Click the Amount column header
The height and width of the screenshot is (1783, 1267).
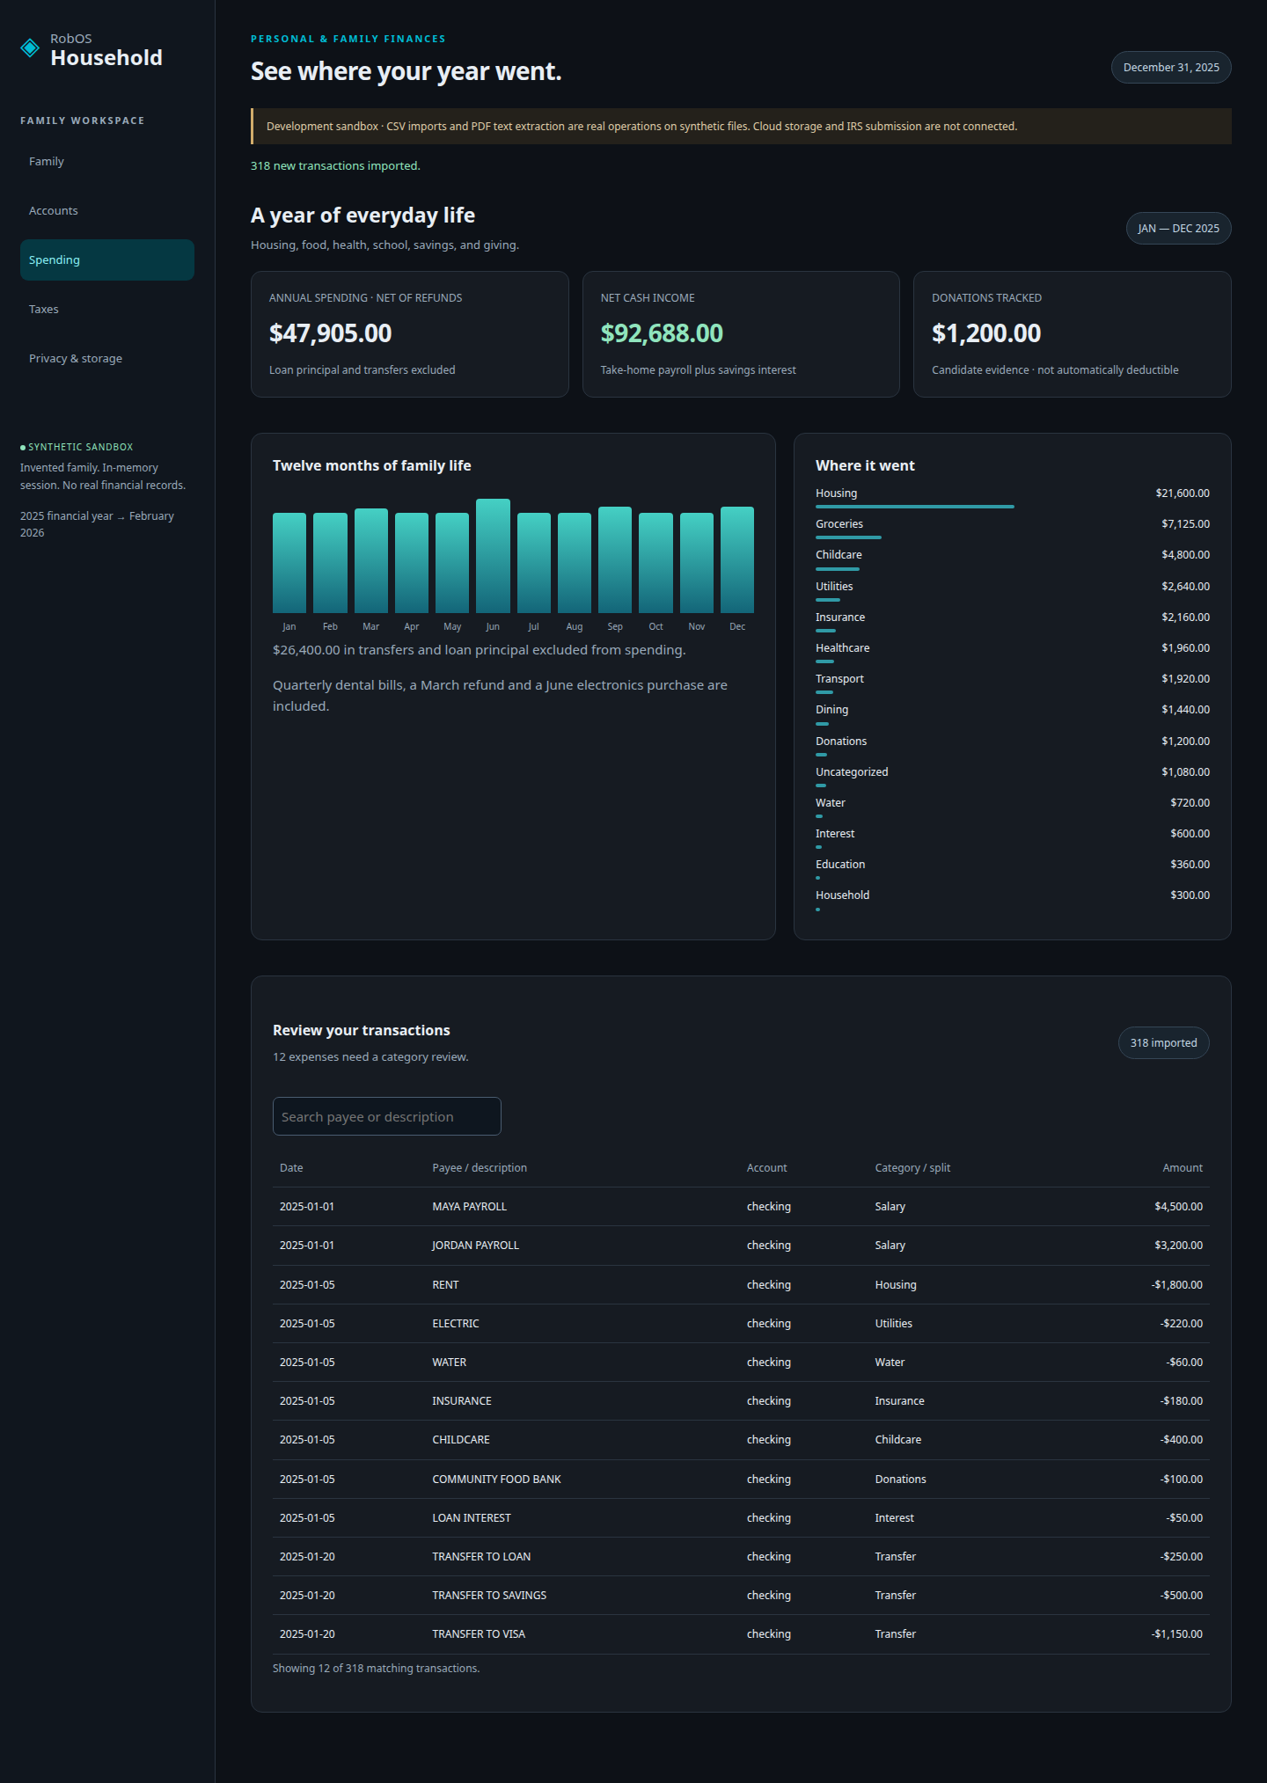(1183, 1168)
